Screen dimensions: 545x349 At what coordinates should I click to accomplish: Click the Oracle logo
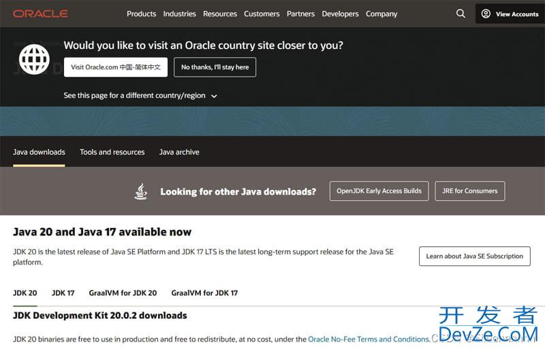point(40,14)
